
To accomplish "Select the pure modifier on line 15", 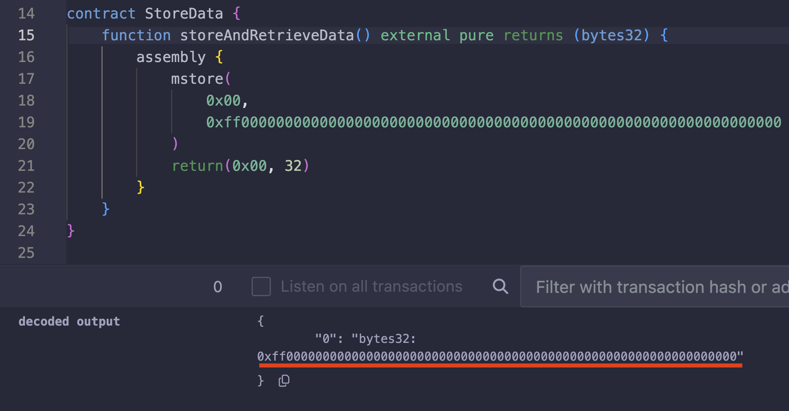I will click(476, 35).
